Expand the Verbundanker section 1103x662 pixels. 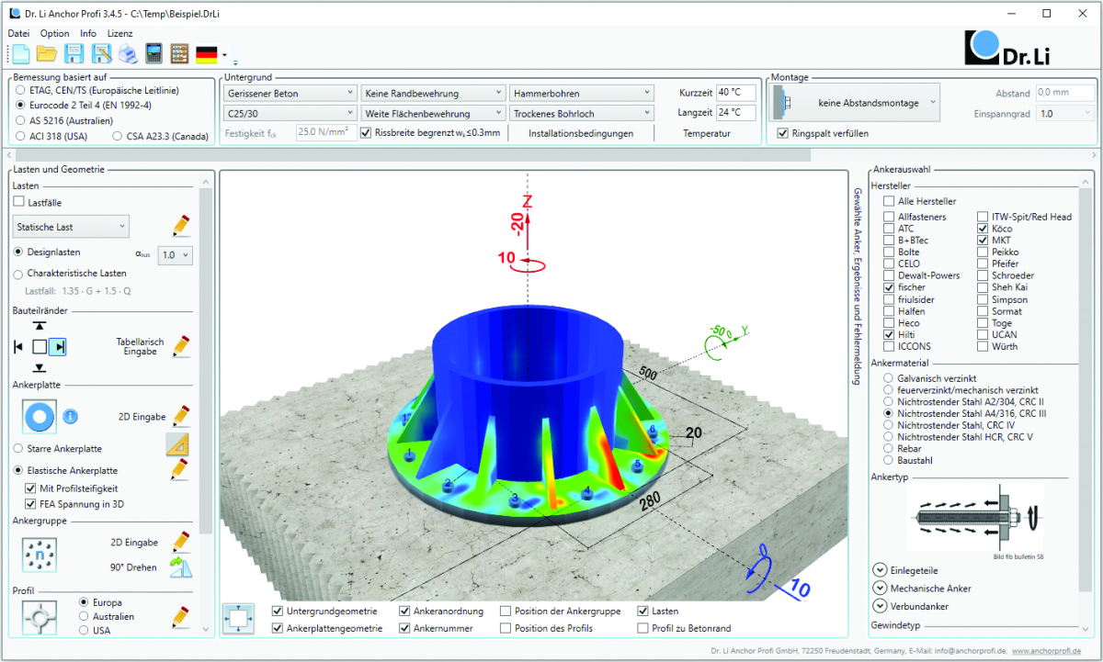click(x=880, y=605)
